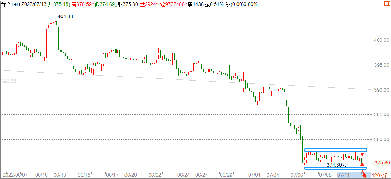Click the open interest 仓9702466
The width and height of the screenshot is (391, 179).
[x=174, y=4]
